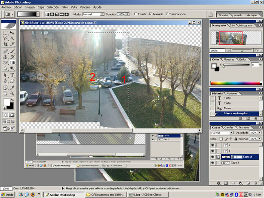Image resolution: width=264 pixels, height=198 pixels.
Task: Hide Capa 2 layer with eye icon
Action: click(213, 157)
